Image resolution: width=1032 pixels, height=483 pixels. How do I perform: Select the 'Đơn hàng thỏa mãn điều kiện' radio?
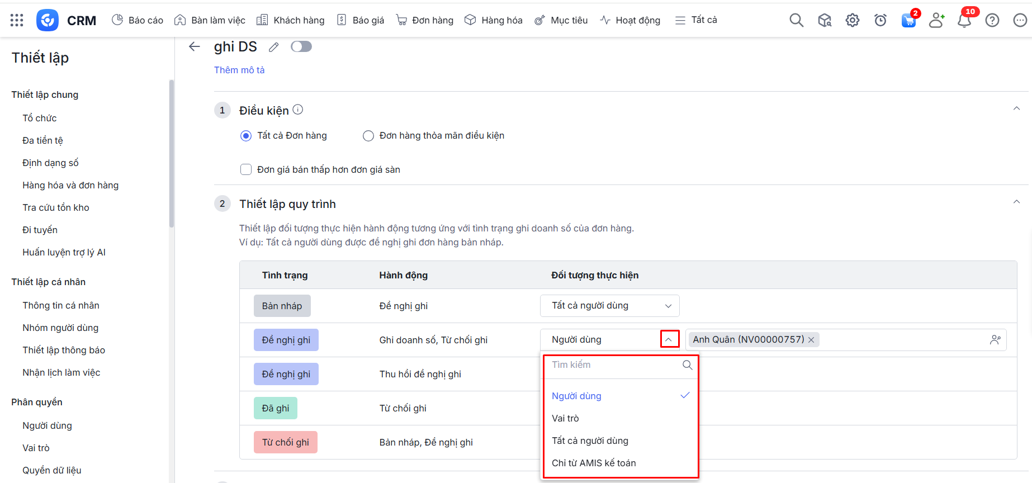coord(368,136)
